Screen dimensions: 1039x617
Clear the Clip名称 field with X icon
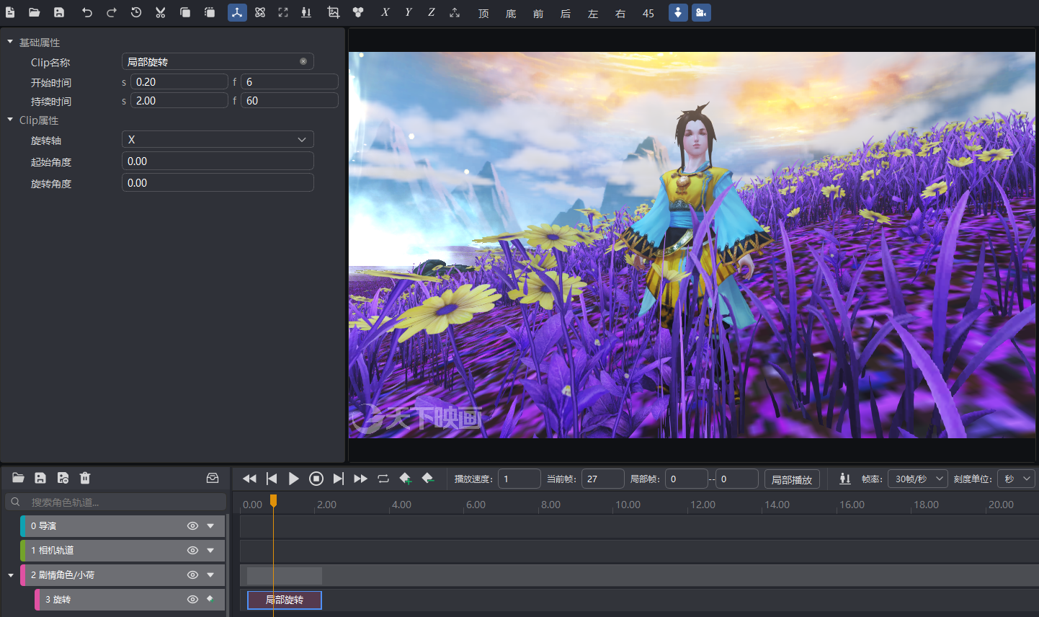tap(303, 61)
